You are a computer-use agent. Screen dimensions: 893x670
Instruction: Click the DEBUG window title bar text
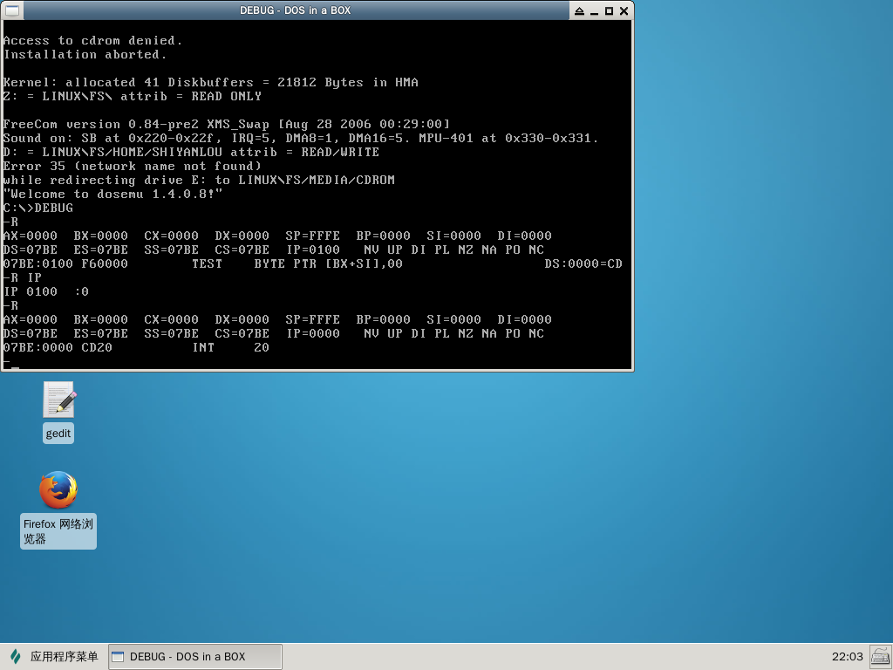(x=295, y=10)
